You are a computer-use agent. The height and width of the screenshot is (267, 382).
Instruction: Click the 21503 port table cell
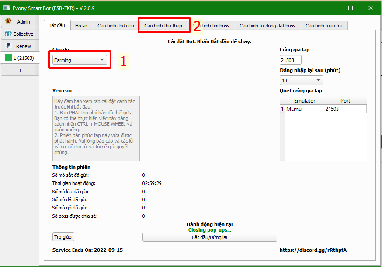click(x=345, y=109)
